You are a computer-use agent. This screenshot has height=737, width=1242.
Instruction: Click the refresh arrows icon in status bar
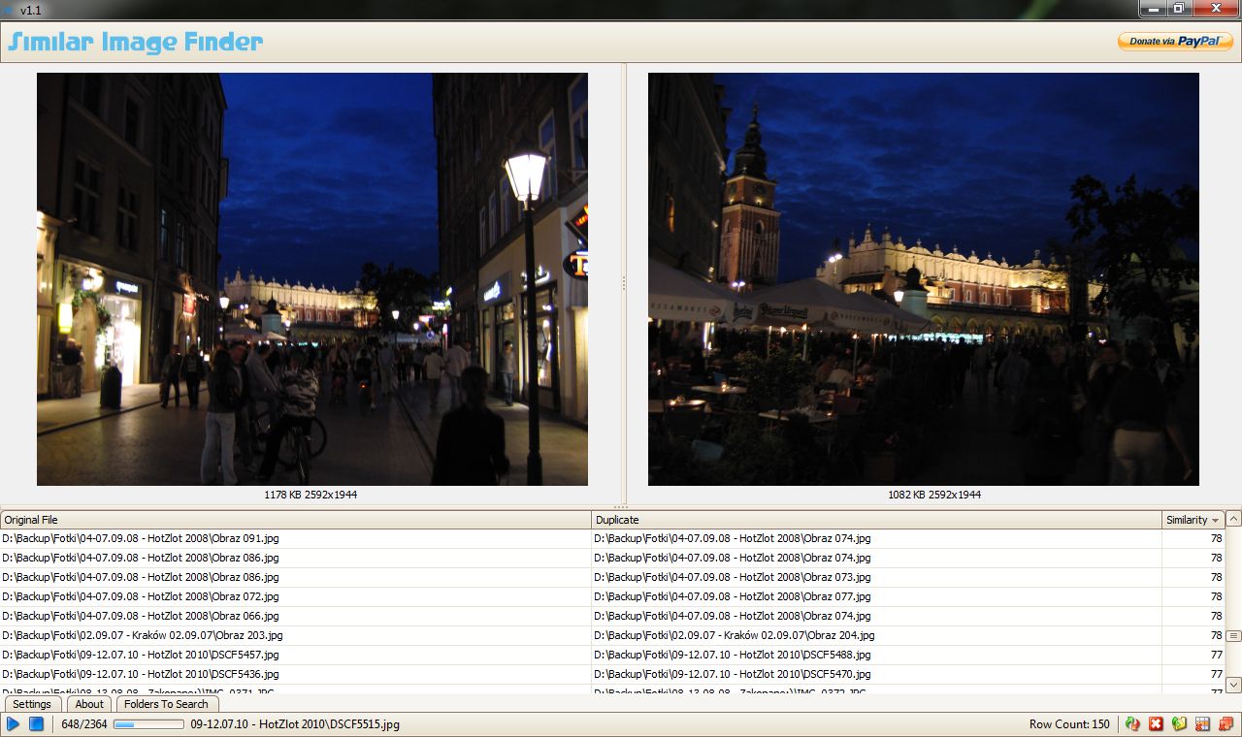pyautogui.click(x=1132, y=724)
